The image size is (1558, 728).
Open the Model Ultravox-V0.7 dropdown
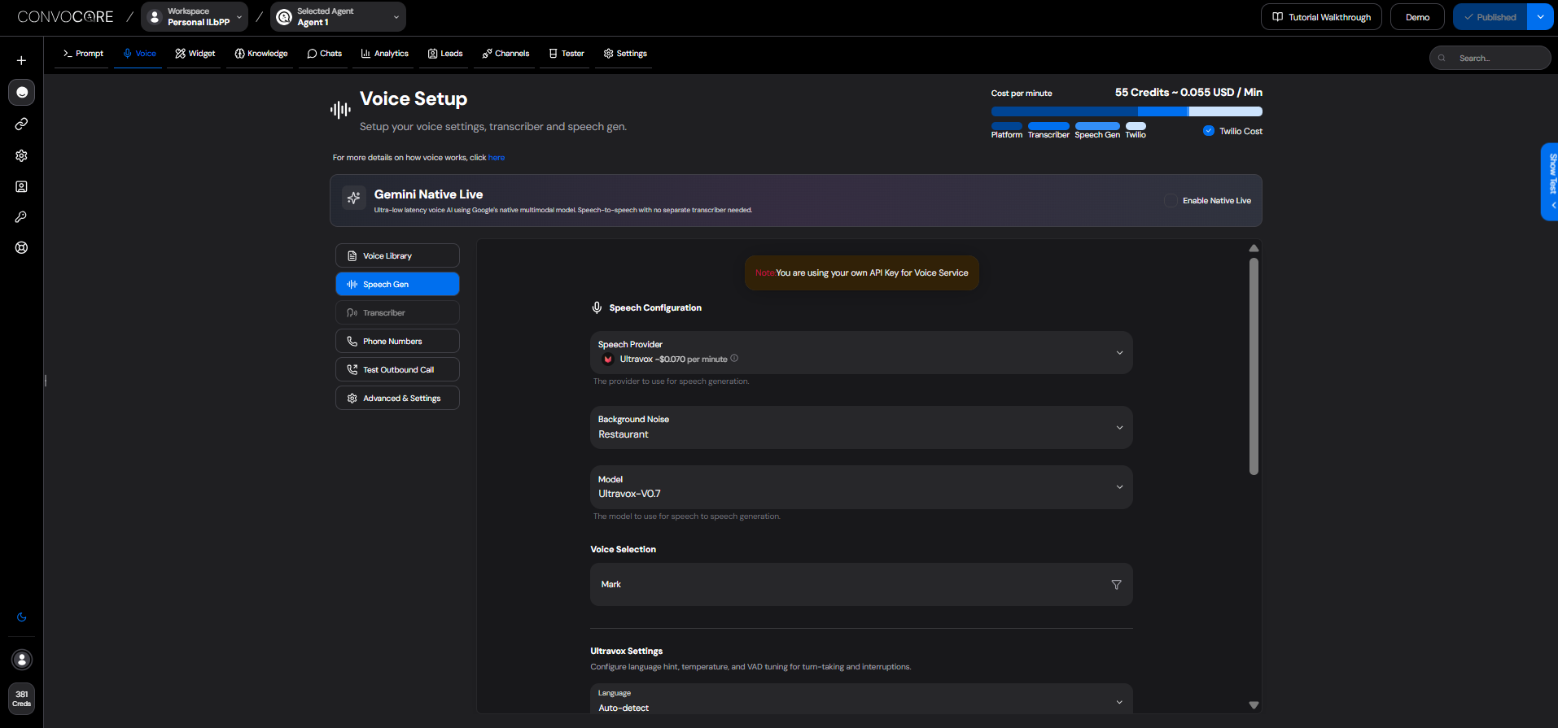point(861,486)
